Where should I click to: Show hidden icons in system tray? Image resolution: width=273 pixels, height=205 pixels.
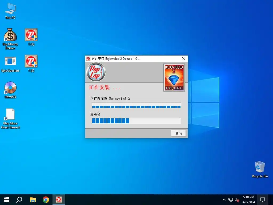click(224, 200)
